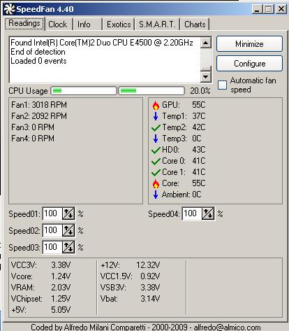Viewport: 289px width, 331px height.
Task: Click the second CPU usage bar
Action: coord(151,91)
